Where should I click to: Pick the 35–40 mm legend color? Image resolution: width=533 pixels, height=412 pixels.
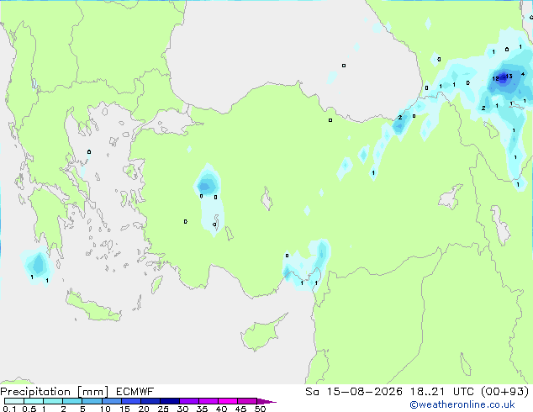pyautogui.click(x=208, y=401)
